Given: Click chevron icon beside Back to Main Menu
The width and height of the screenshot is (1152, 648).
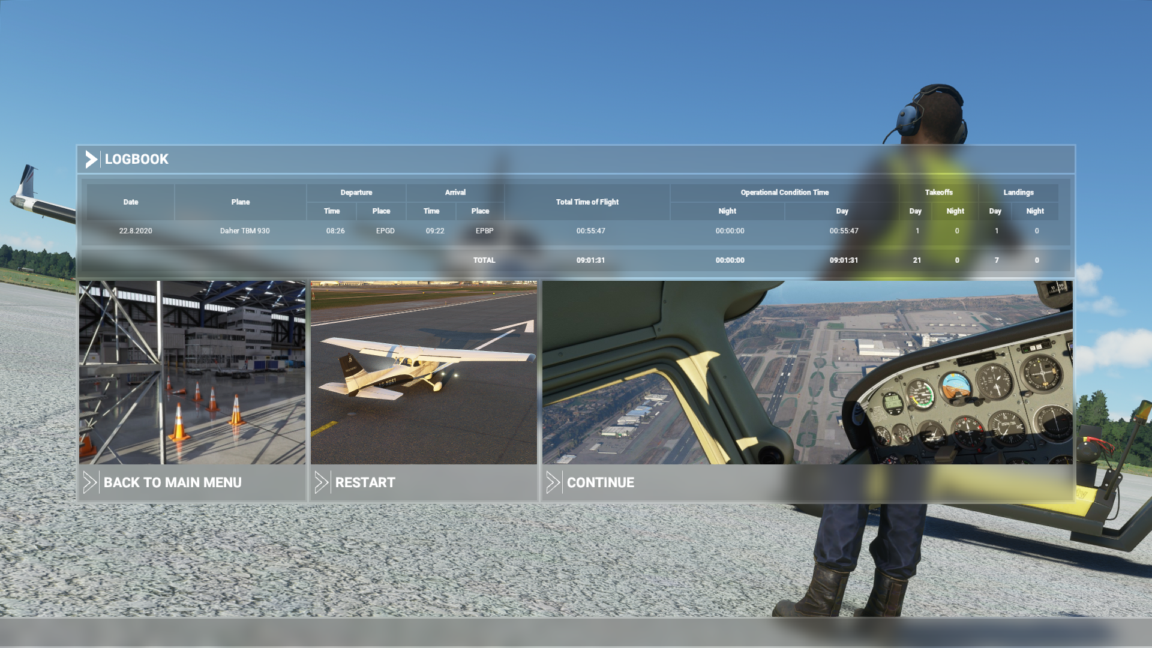Looking at the screenshot, I should click(x=90, y=482).
